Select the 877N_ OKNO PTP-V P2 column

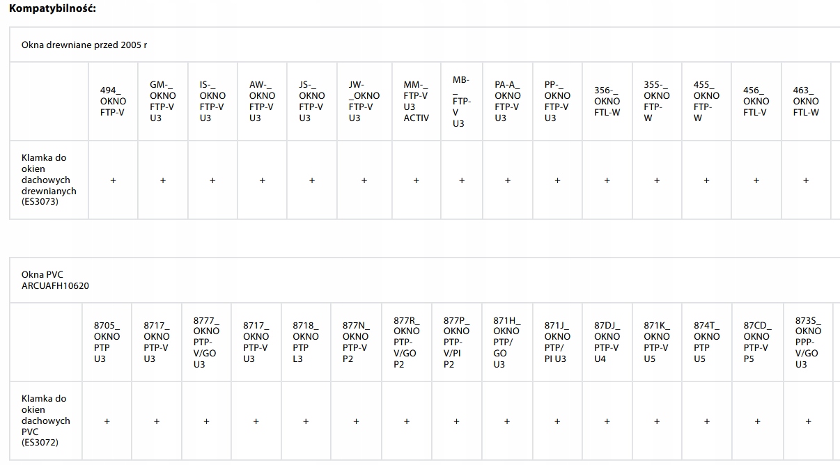tap(356, 342)
